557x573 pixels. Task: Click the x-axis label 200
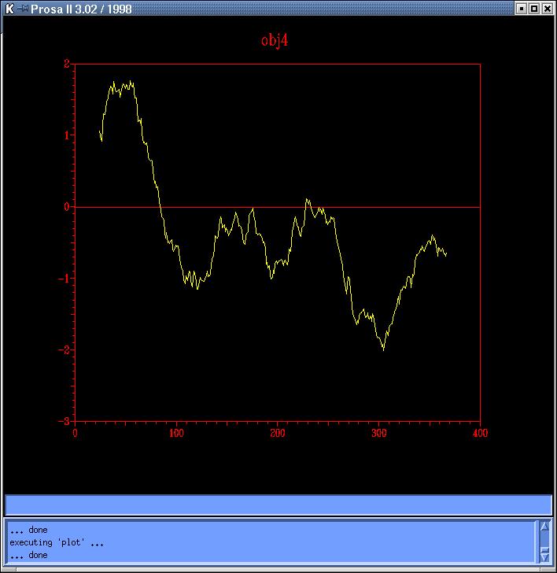point(278,432)
